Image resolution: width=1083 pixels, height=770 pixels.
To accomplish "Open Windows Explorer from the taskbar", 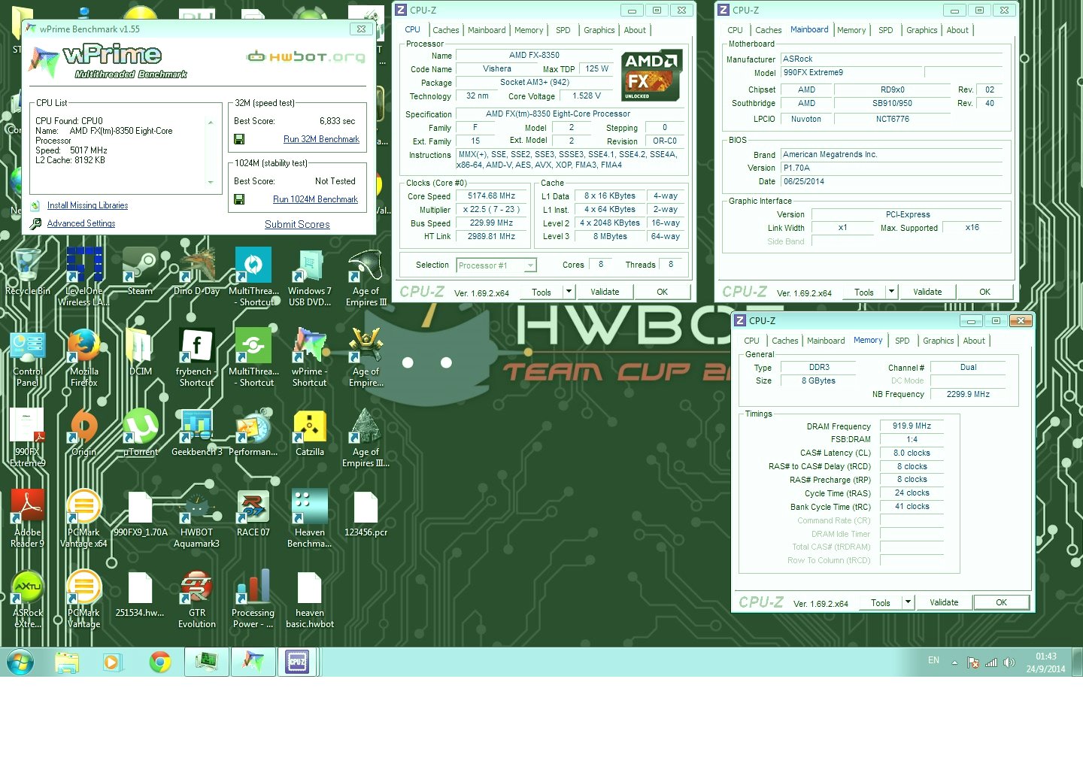I will pos(66,662).
